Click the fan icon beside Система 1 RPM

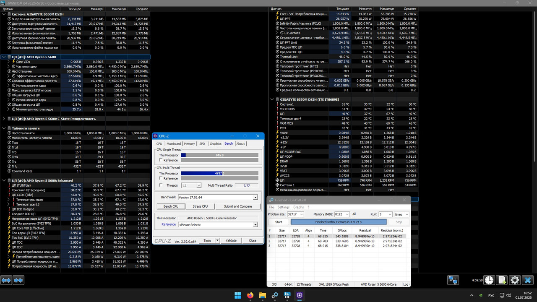pyautogui.click(x=277, y=185)
